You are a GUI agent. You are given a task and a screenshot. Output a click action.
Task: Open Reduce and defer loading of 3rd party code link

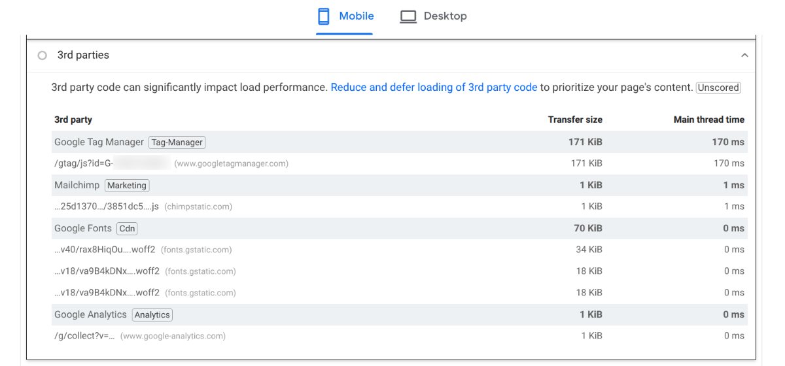(434, 87)
